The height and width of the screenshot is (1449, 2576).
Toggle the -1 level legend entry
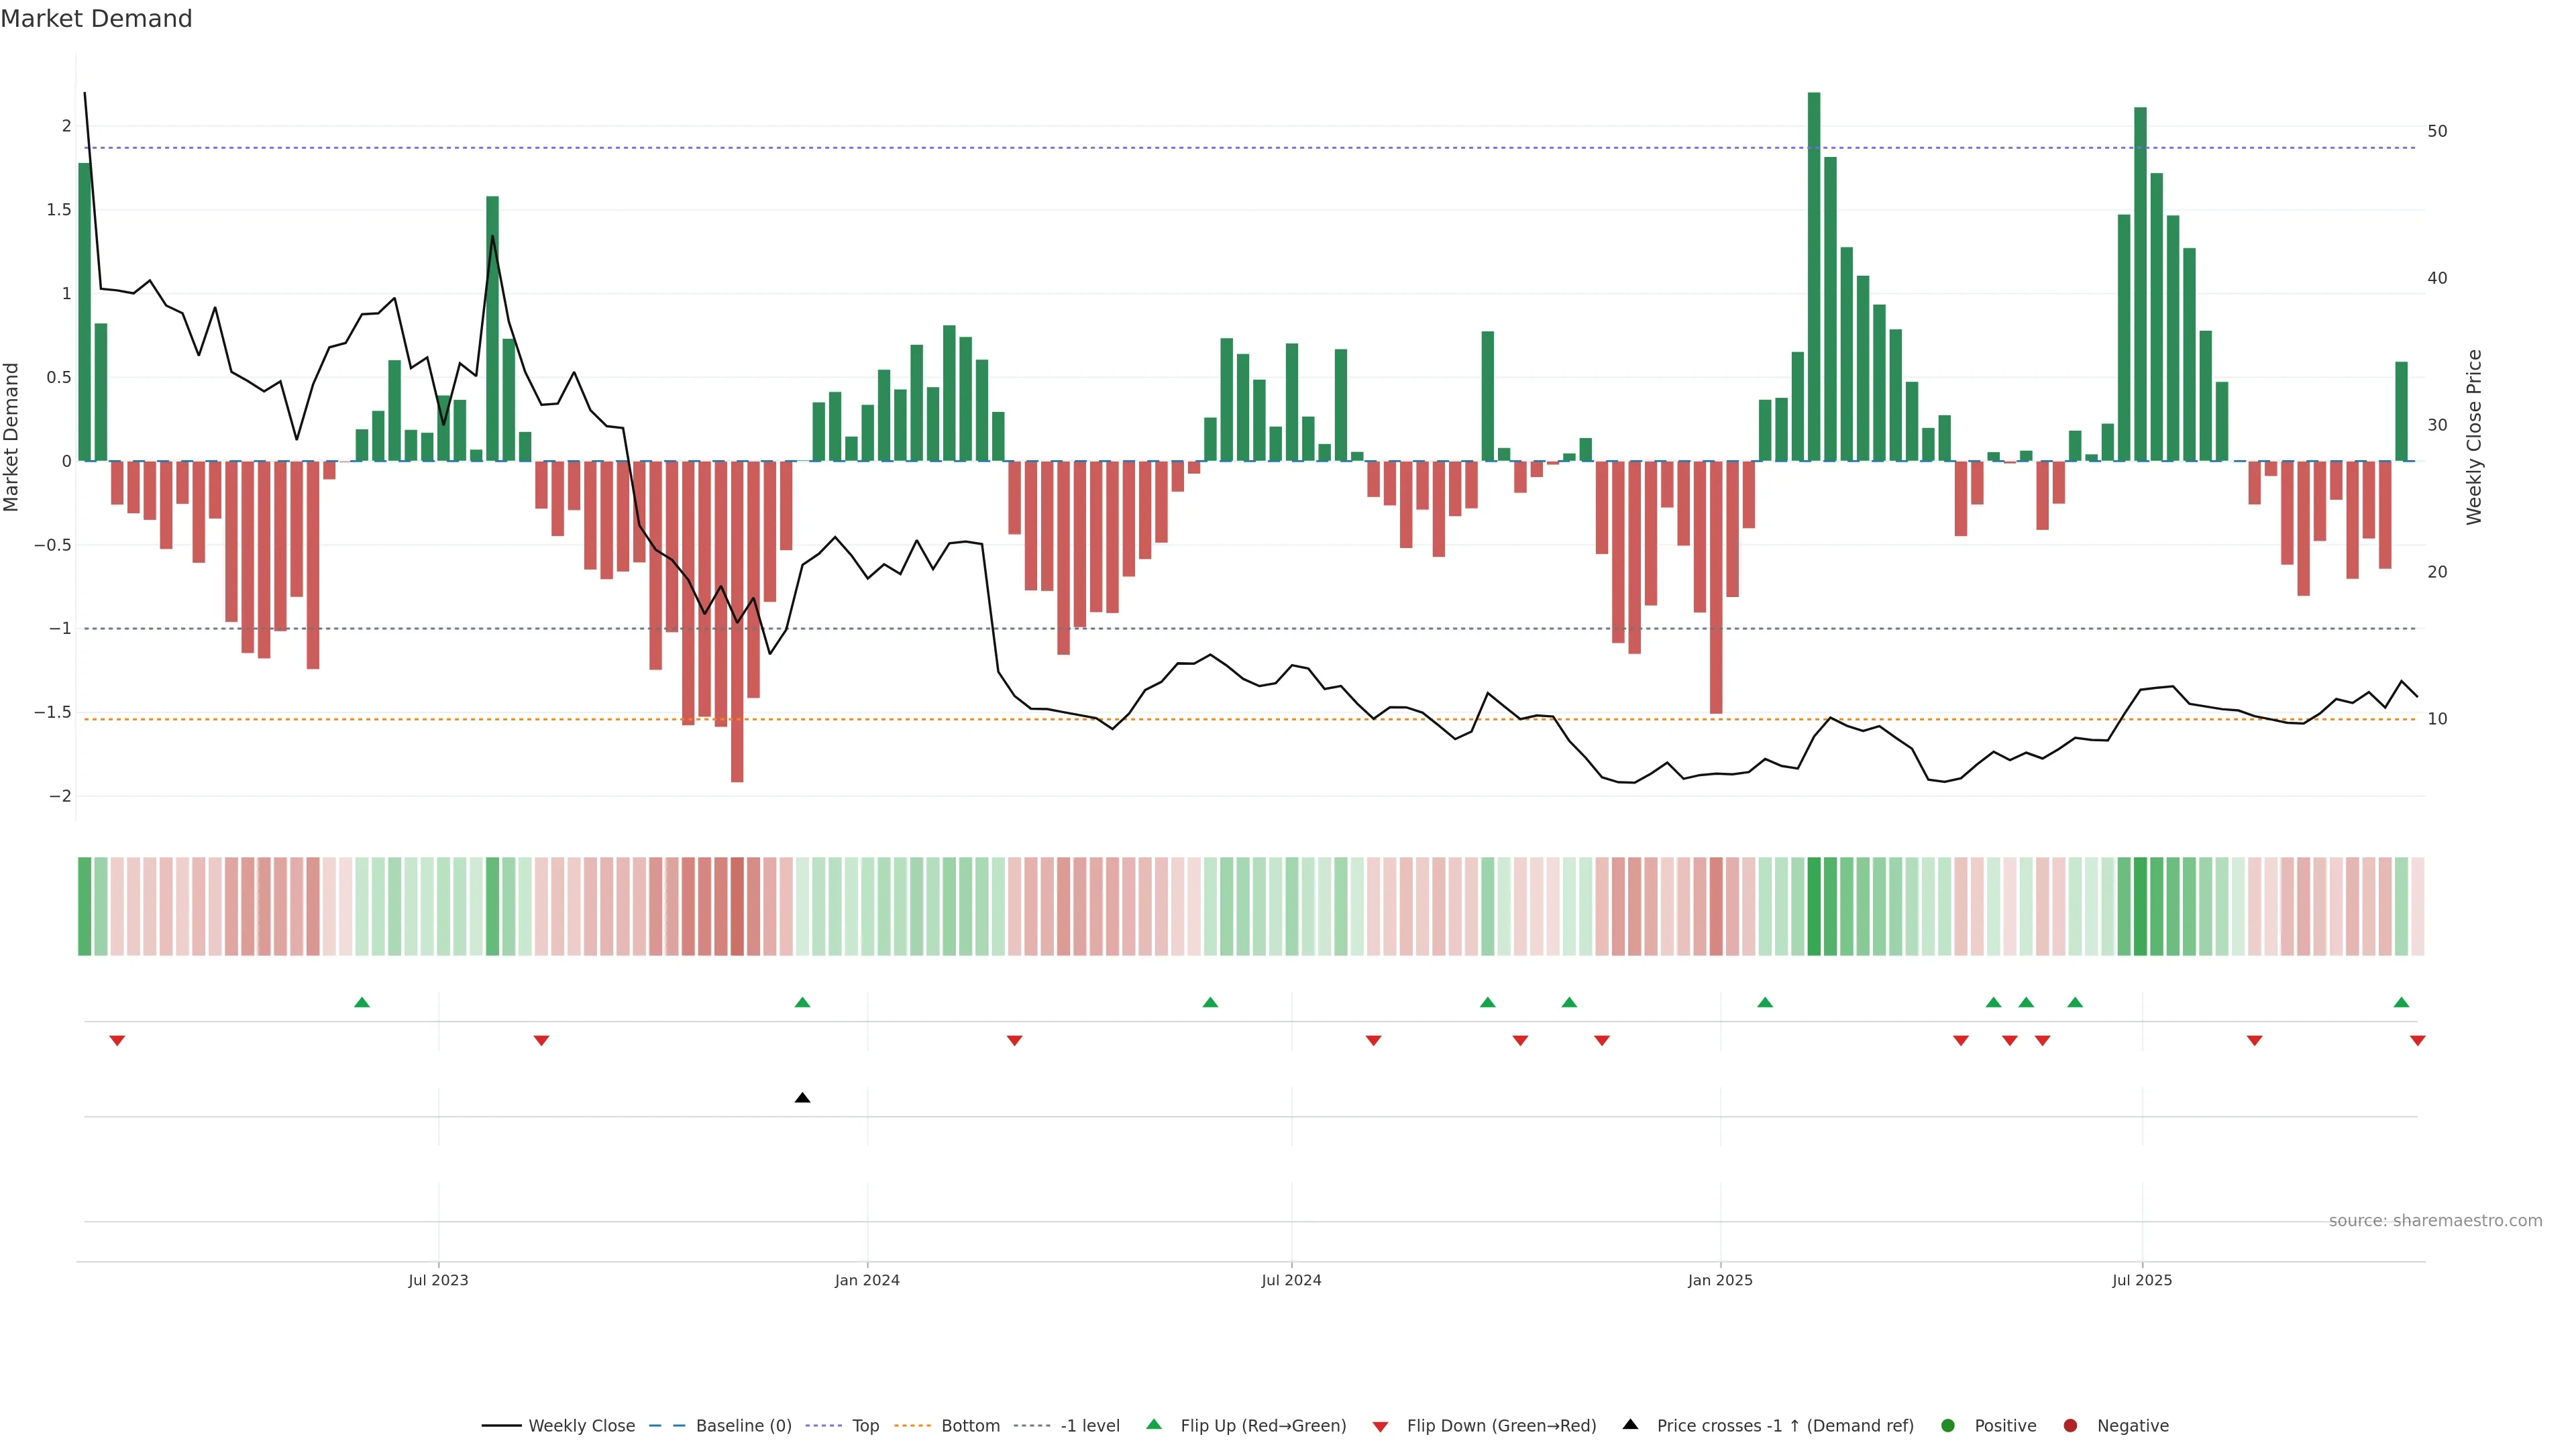[1089, 1426]
